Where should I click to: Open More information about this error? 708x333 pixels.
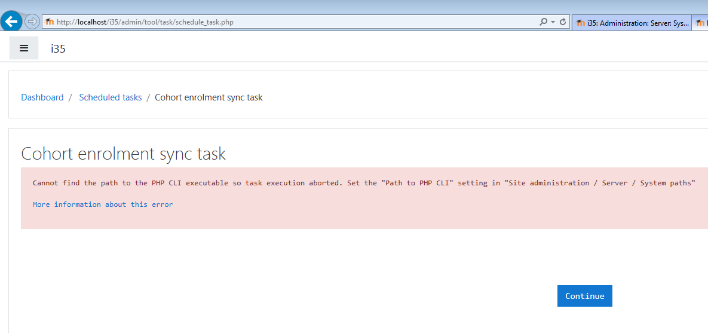click(x=103, y=204)
